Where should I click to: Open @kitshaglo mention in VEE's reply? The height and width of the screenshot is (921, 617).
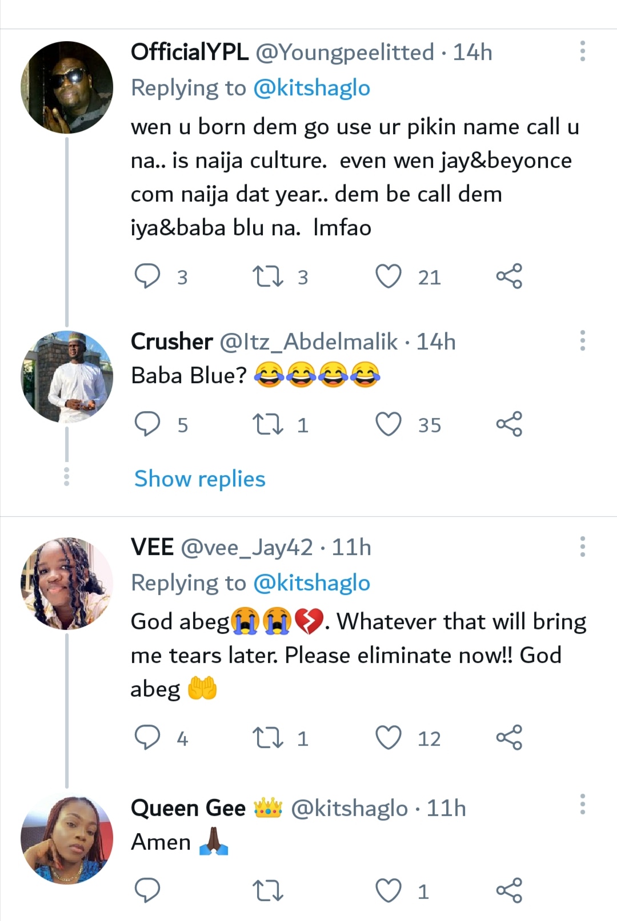click(x=311, y=583)
